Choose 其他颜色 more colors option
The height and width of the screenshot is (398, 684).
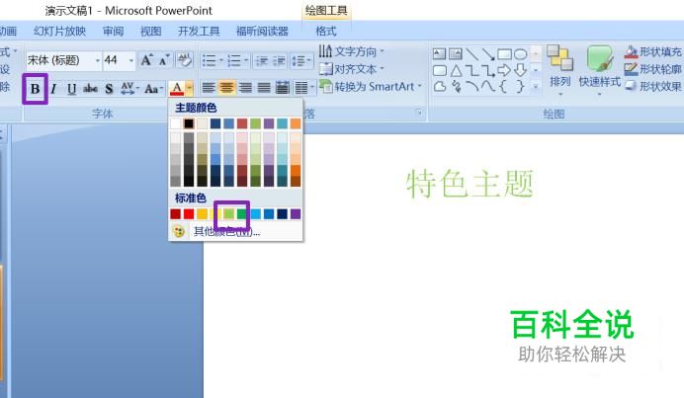[235, 231]
